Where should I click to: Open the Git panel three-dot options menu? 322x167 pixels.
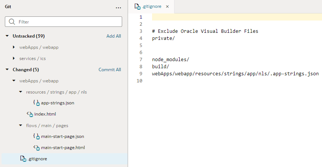pos(118,7)
